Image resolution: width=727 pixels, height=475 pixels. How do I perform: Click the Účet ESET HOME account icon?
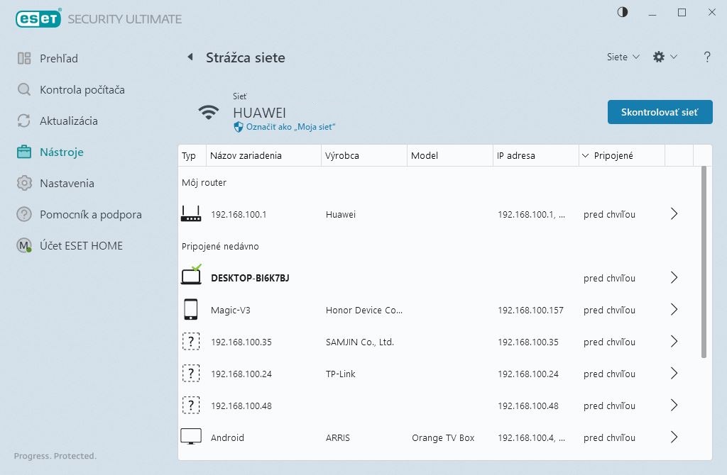click(x=25, y=246)
